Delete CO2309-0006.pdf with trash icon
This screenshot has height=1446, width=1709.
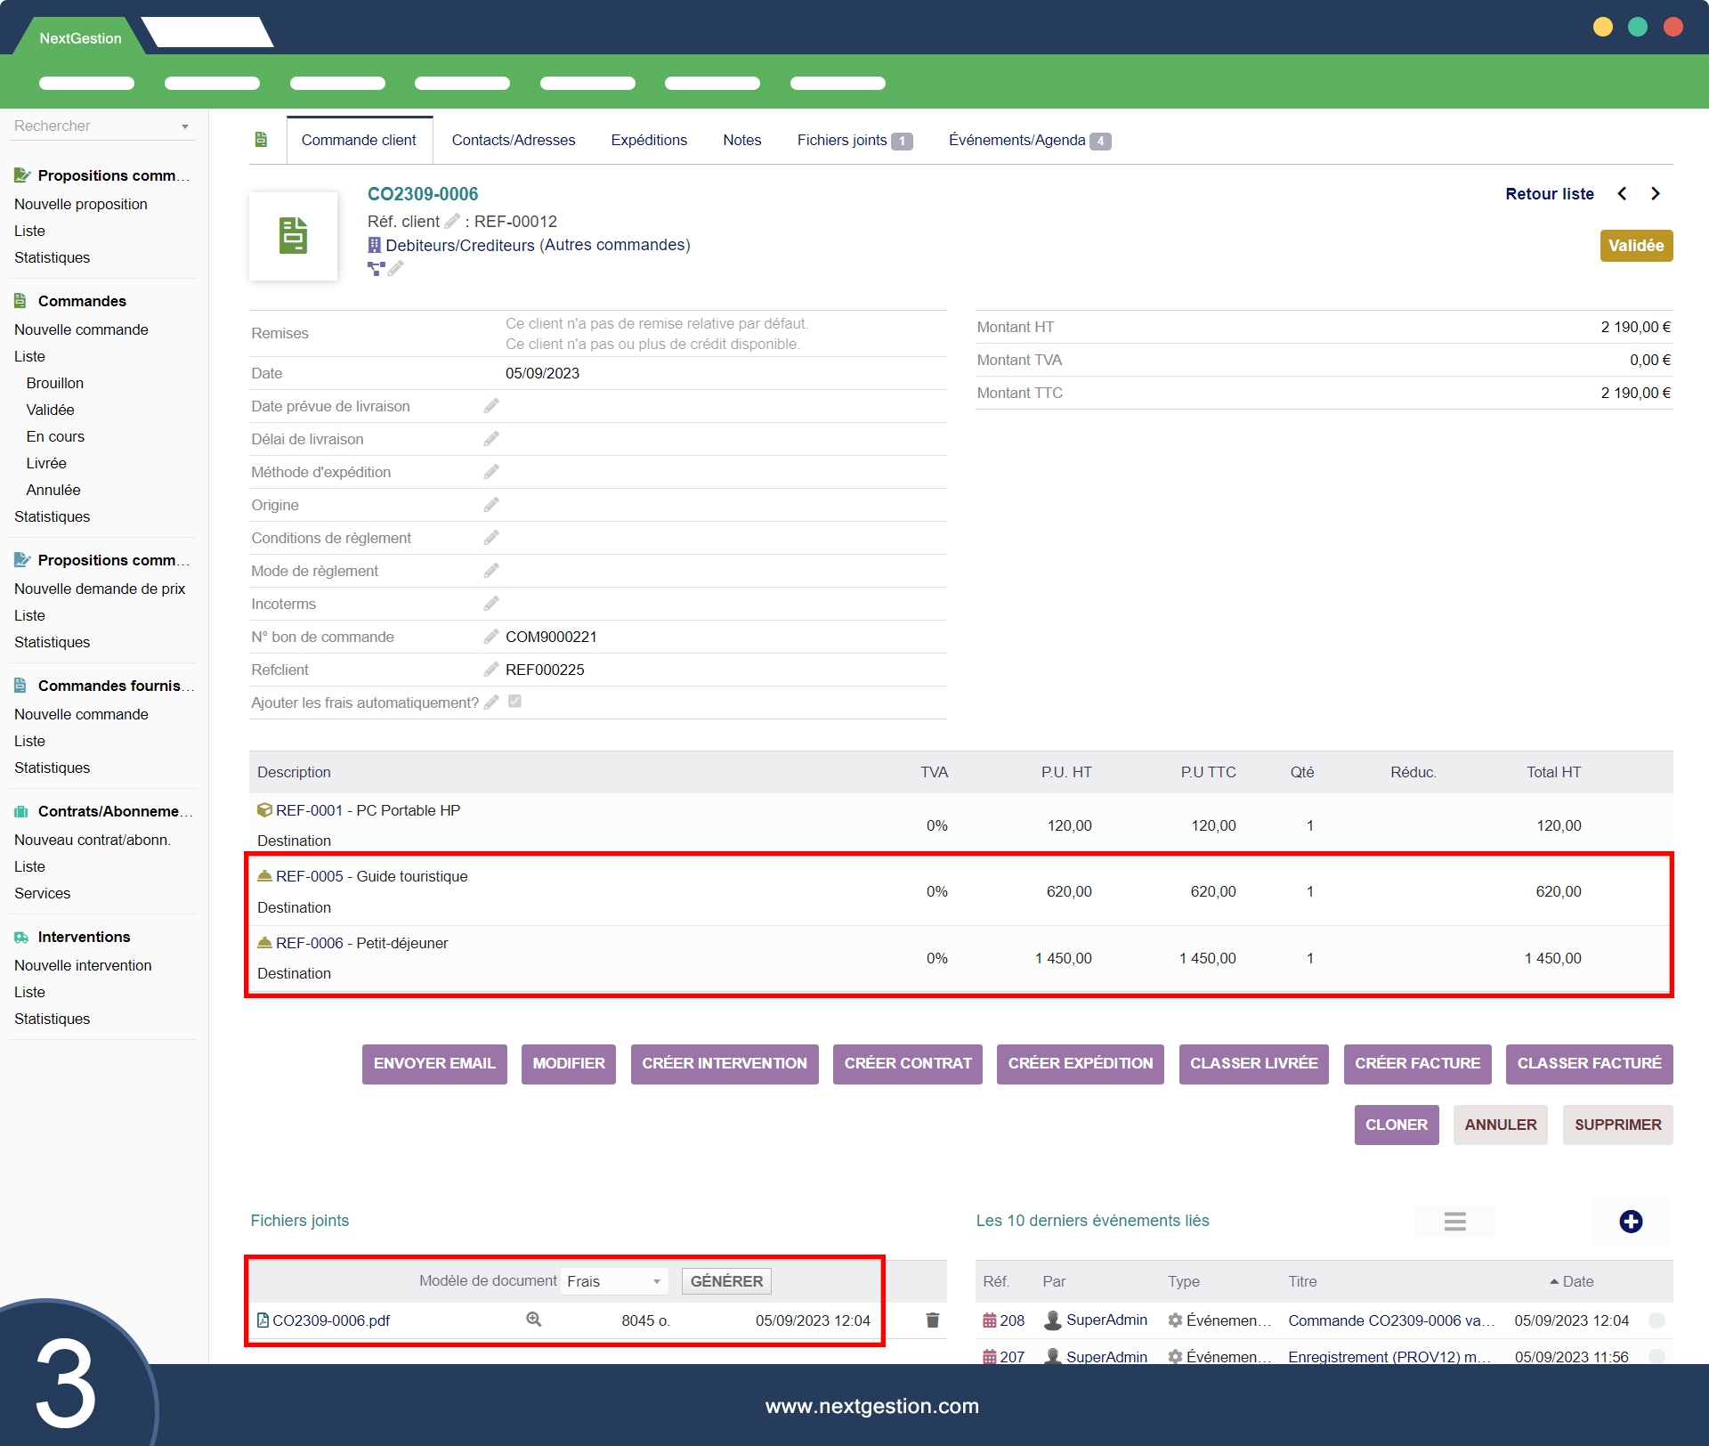coord(932,1320)
